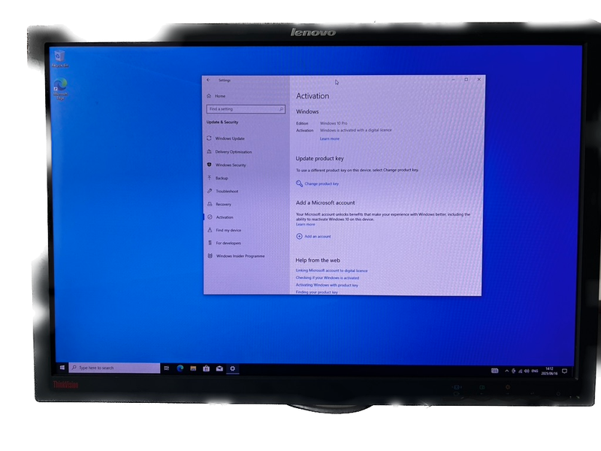Open the Recovery section
The height and width of the screenshot is (451, 601).
point(219,204)
